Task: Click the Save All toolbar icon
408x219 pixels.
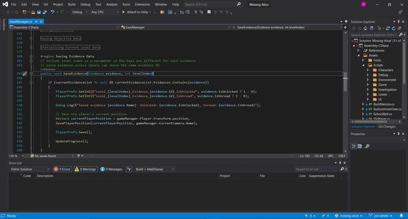Action: coord(45,12)
